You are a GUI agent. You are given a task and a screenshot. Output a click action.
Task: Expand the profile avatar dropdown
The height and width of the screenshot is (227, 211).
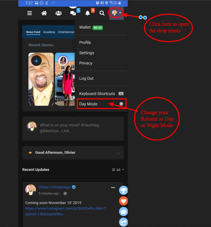tap(117, 13)
